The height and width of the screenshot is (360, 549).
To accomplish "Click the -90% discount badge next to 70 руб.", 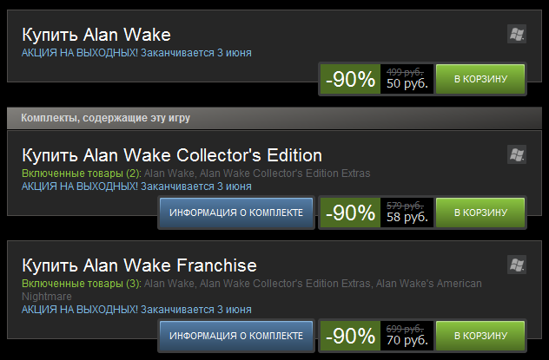I will pyautogui.click(x=350, y=336).
